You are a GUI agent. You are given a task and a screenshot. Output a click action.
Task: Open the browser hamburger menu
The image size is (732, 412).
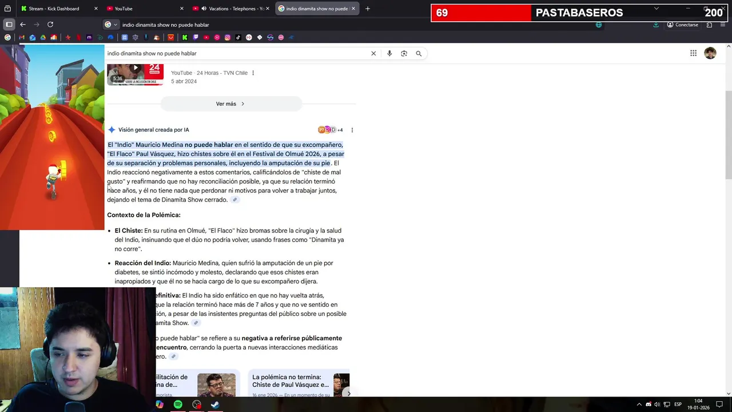tap(723, 25)
